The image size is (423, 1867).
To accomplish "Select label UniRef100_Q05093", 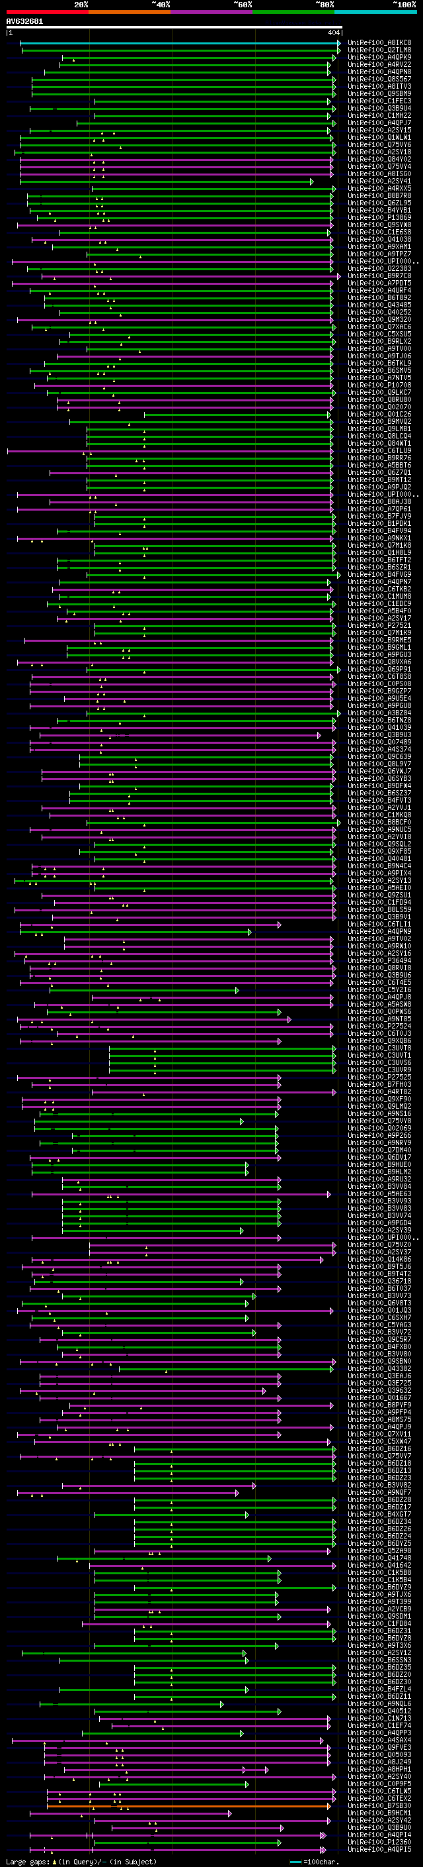I will tap(379, 1754).
